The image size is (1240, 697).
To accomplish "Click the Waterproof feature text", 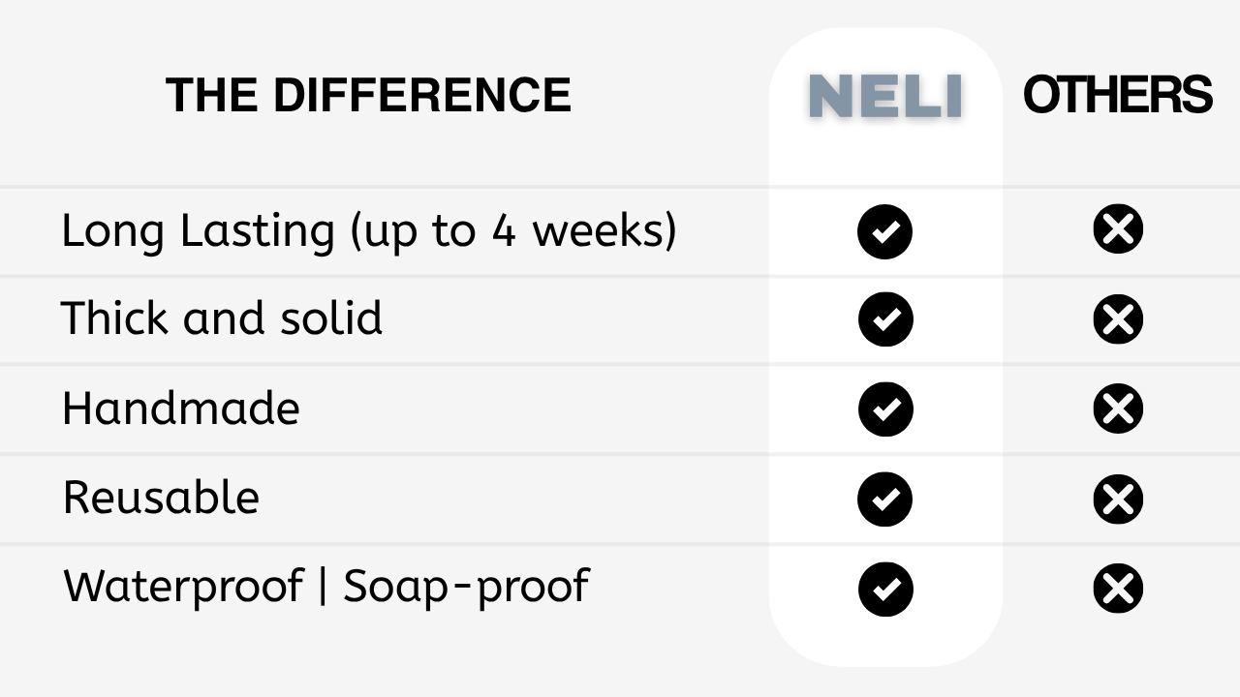I will point(183,587).
